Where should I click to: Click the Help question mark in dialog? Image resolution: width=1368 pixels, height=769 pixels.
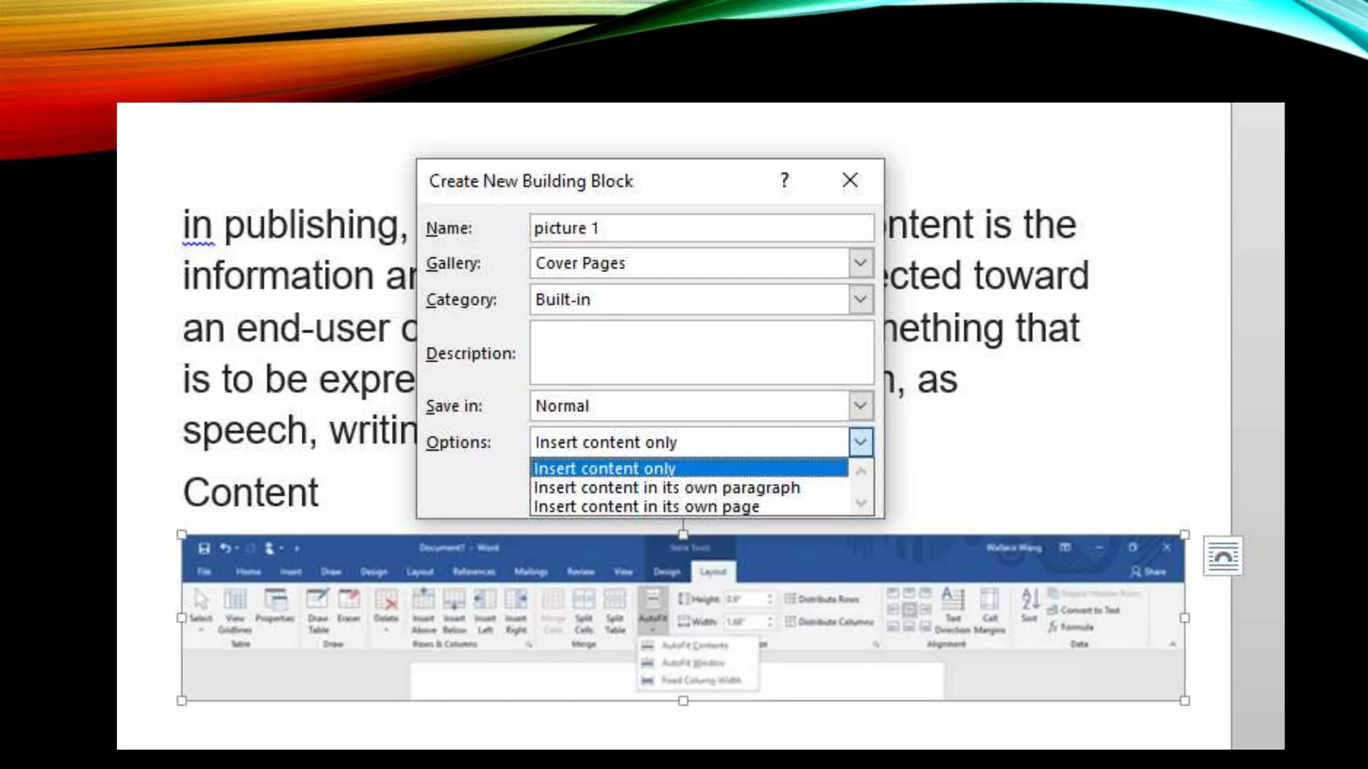coord(785,180)
